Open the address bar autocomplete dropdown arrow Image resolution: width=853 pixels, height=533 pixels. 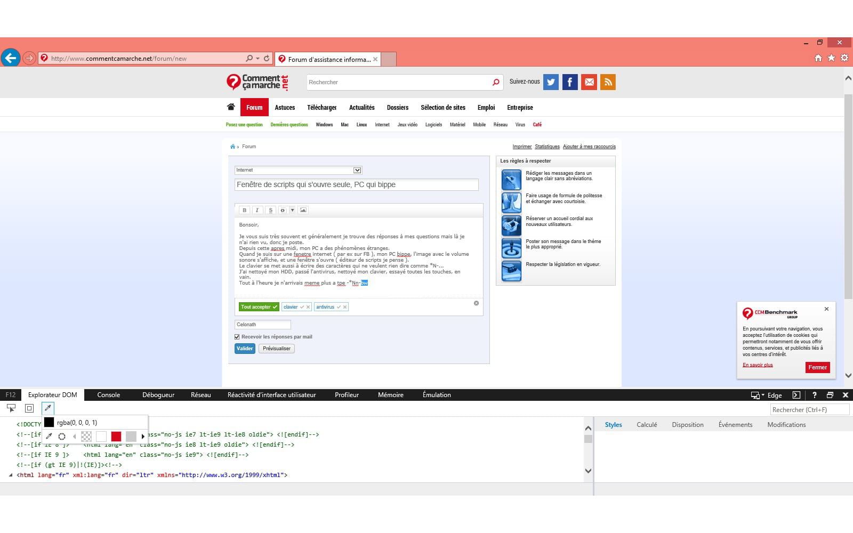[258, 58]
